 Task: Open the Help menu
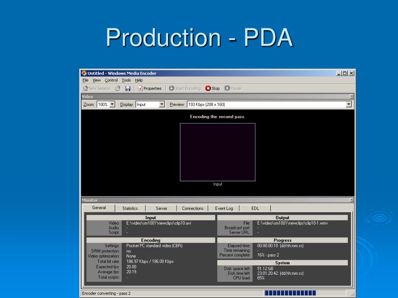point(139,80)
